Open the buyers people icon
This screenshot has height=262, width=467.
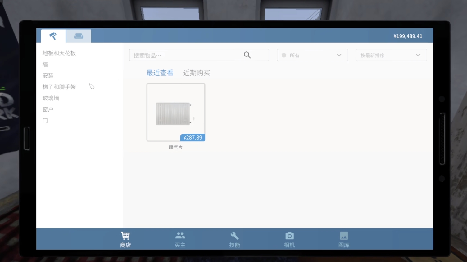[x=180, y=236]
